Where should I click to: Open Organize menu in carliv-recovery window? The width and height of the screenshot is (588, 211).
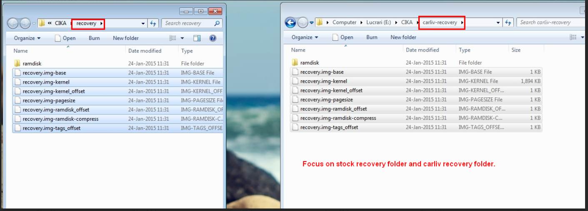305,37
